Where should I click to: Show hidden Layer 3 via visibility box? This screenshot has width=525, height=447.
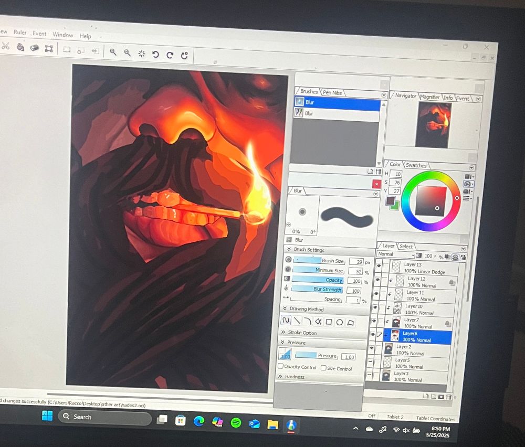(x=369, y=375)
